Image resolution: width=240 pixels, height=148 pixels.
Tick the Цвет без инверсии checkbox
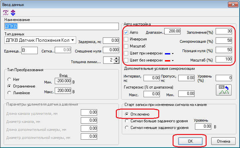click(126, 60)
